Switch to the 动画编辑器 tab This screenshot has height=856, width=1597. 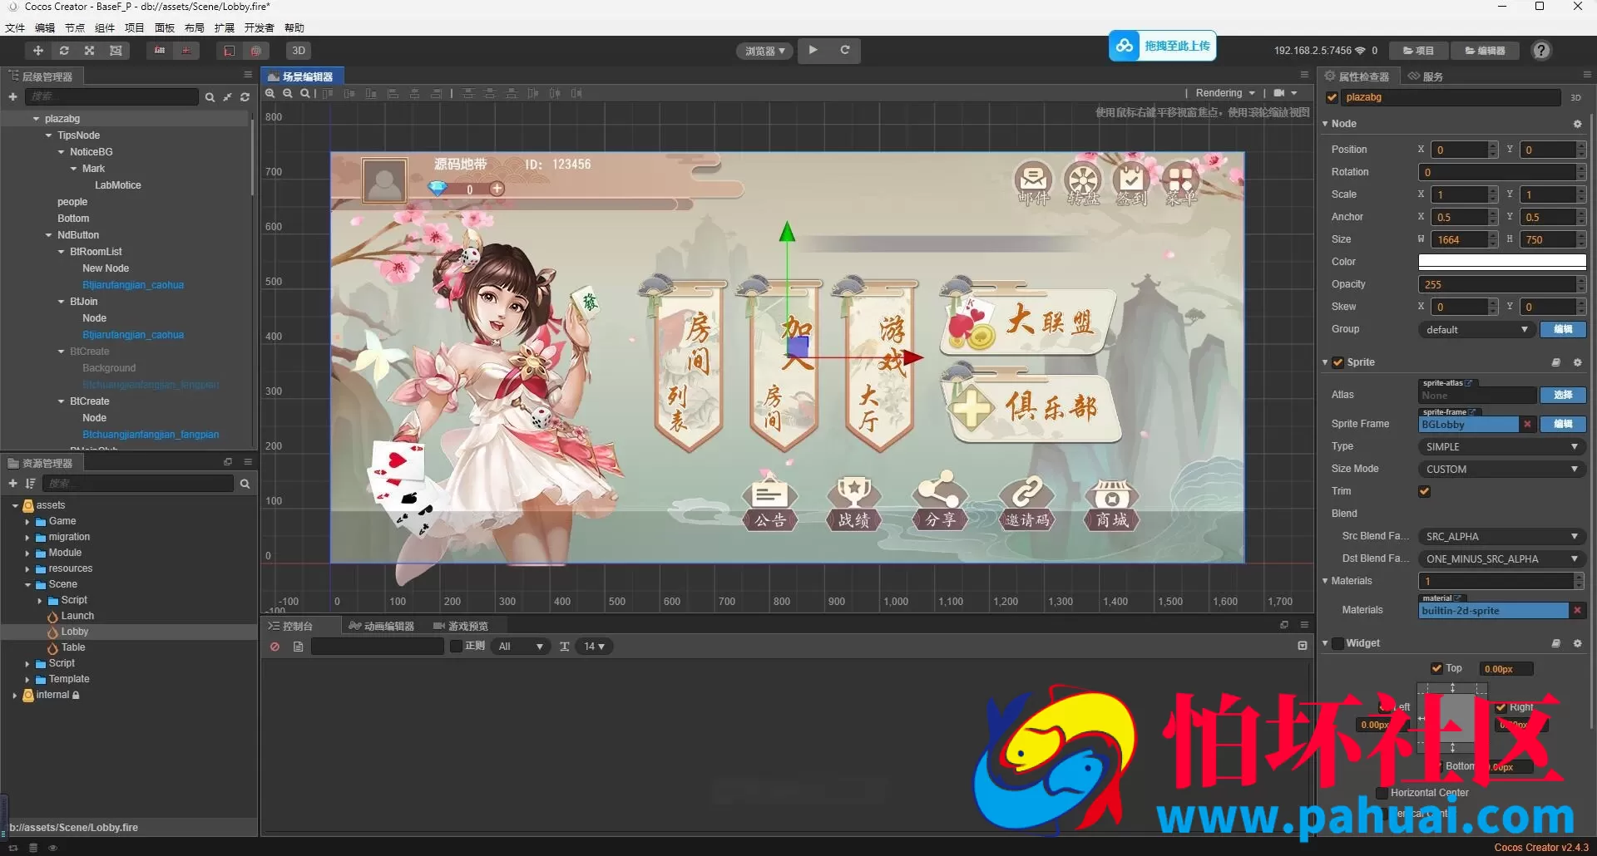pos(382,626)
